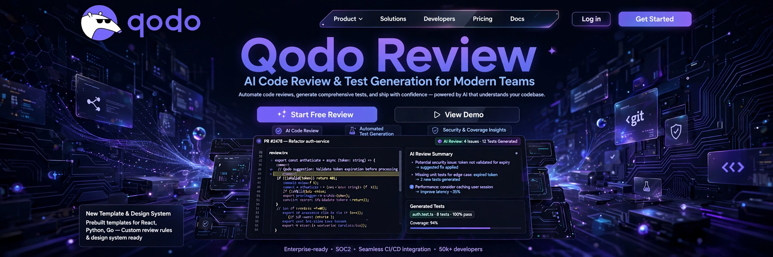The width and height of the screenshot is (773, 257).
Task: Open the Product dropdown menu
Action: [348, 19]
